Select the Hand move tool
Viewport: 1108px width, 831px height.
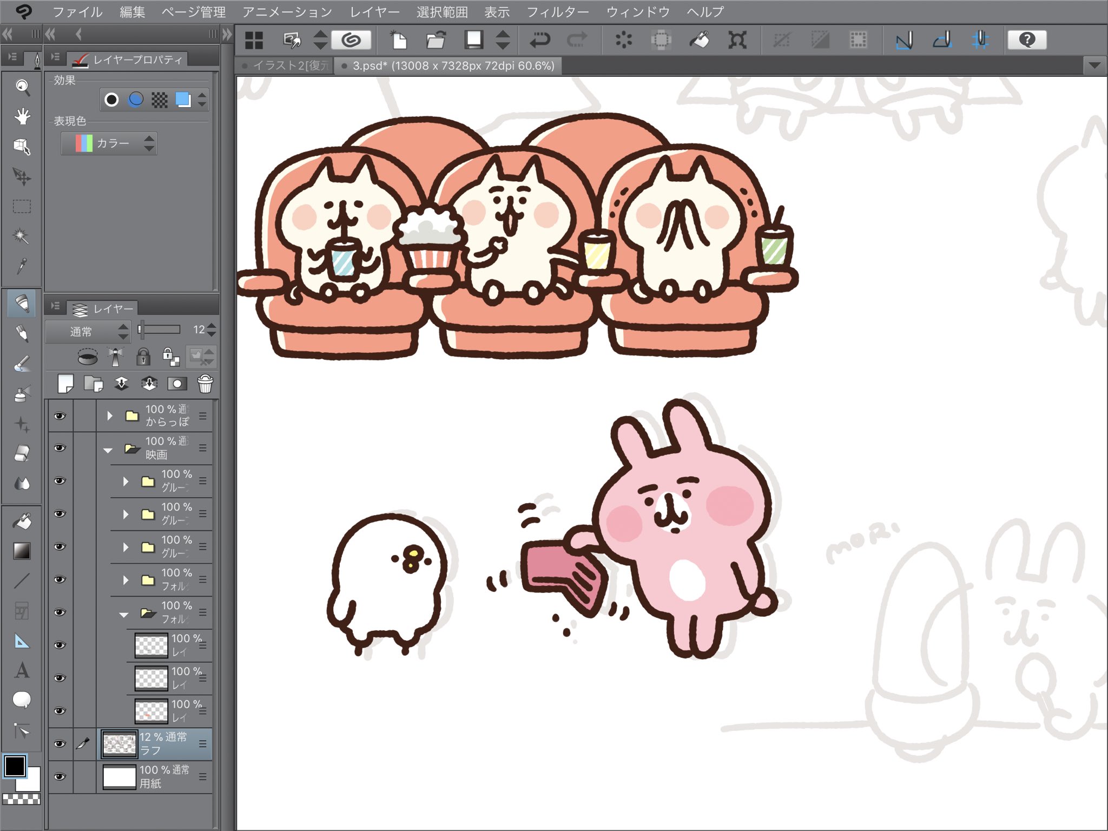(x=22, y=116)
